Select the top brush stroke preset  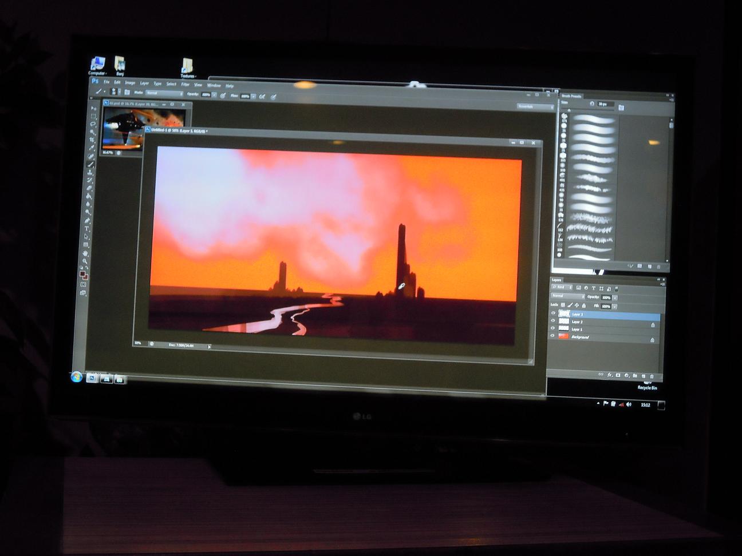coord(593,118)
